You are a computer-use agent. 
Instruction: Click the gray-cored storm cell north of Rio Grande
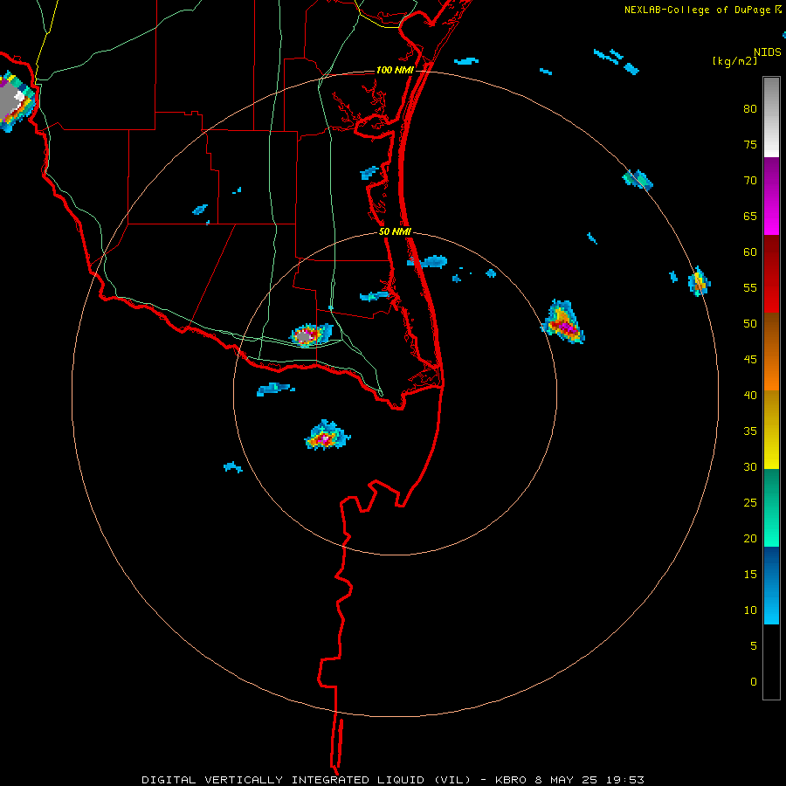[x=311, y=334]
